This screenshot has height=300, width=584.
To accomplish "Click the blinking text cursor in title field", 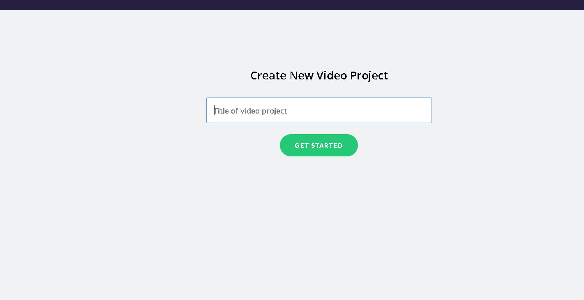I will point(214,110).
